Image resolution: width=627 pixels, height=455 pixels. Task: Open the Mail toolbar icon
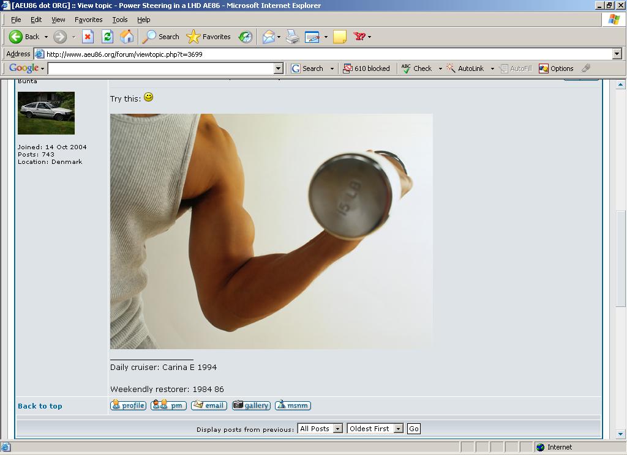(x=268, y=37)
